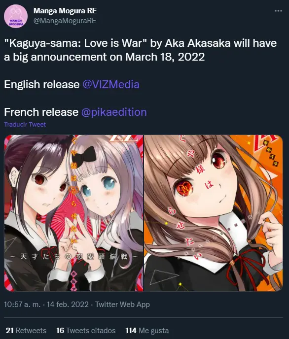Open the tweet timestamp 10:57 a. m.
Screen dimensions: 289x339
22,305
